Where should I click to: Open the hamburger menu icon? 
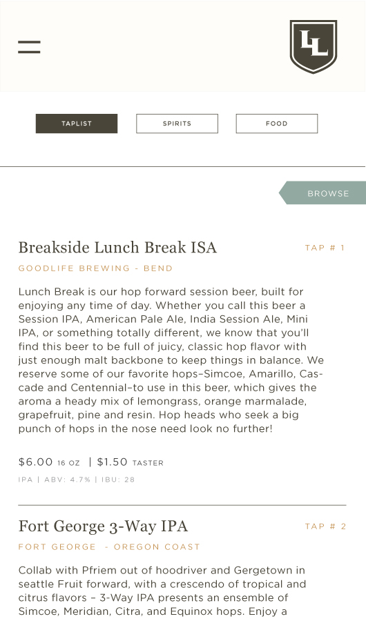29,47
